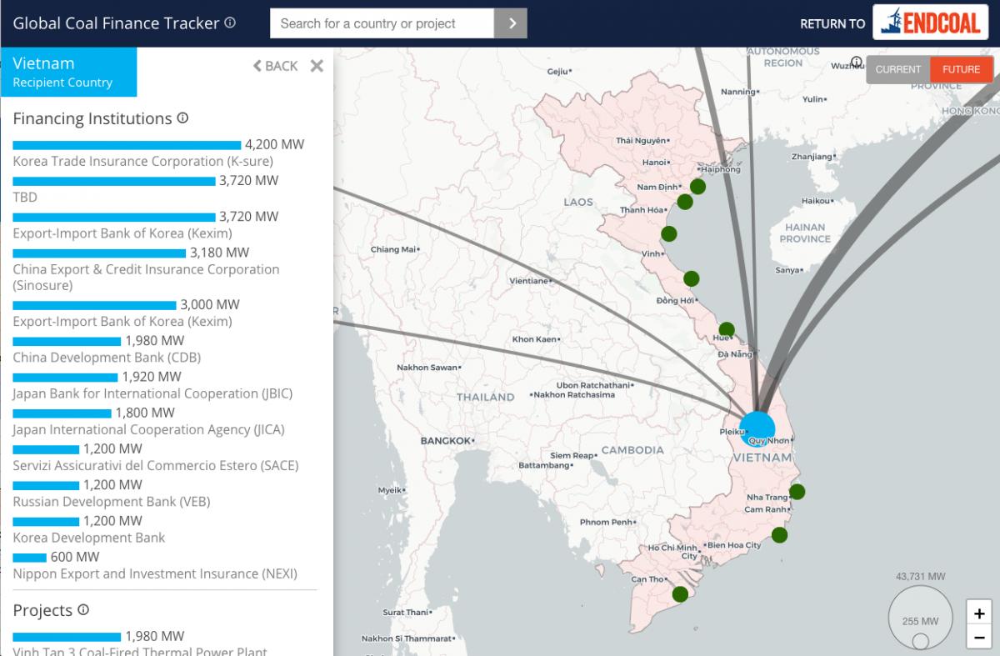
Task: Switch the map to CURRENT financing
Action: point(898,69)
